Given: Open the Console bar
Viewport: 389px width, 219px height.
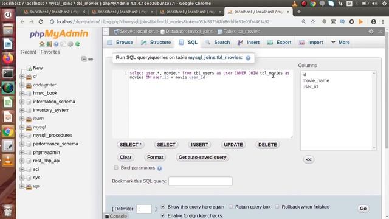Looking at the screenshot, I should pos(116,217).
